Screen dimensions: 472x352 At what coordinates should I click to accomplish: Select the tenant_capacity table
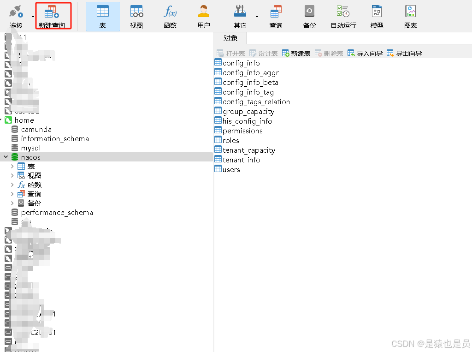point(249,150)
